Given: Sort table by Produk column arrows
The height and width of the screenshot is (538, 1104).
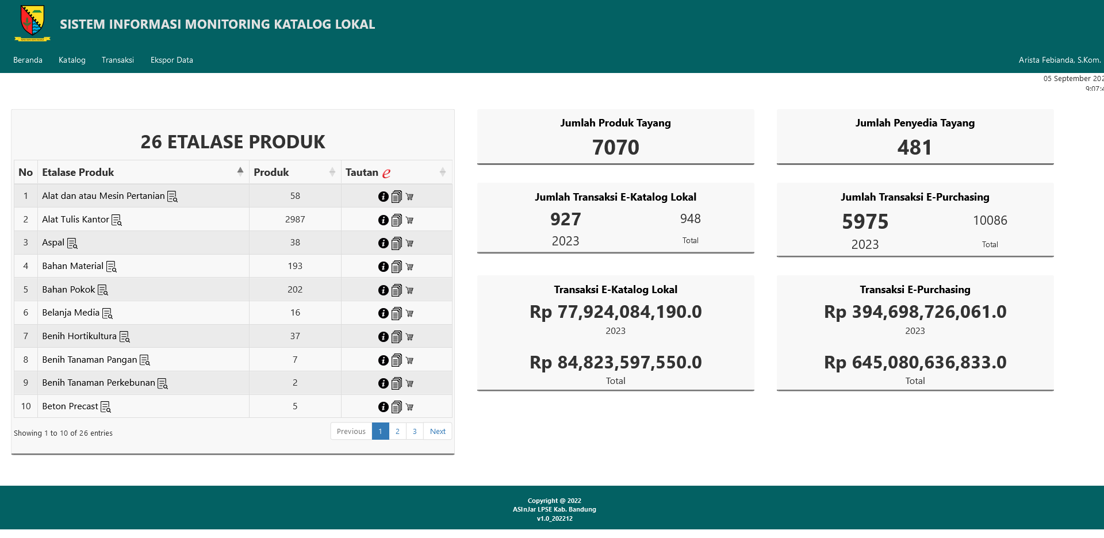Looking at the screenshot, I should tap(332, 172).
